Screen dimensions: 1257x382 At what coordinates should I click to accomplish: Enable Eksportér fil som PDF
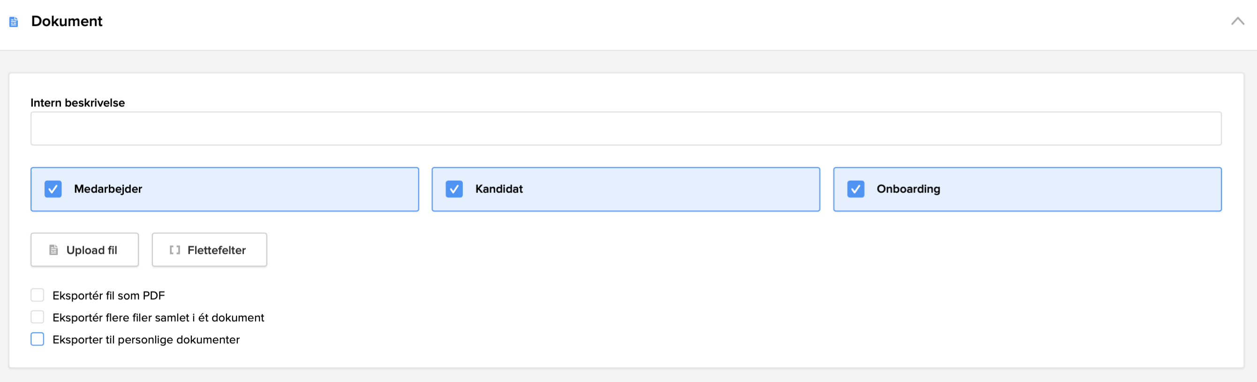click(38, 295)
